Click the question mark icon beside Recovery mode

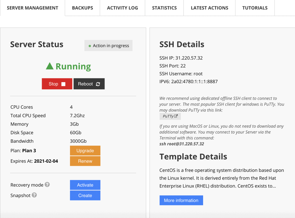tap(48, 185)
